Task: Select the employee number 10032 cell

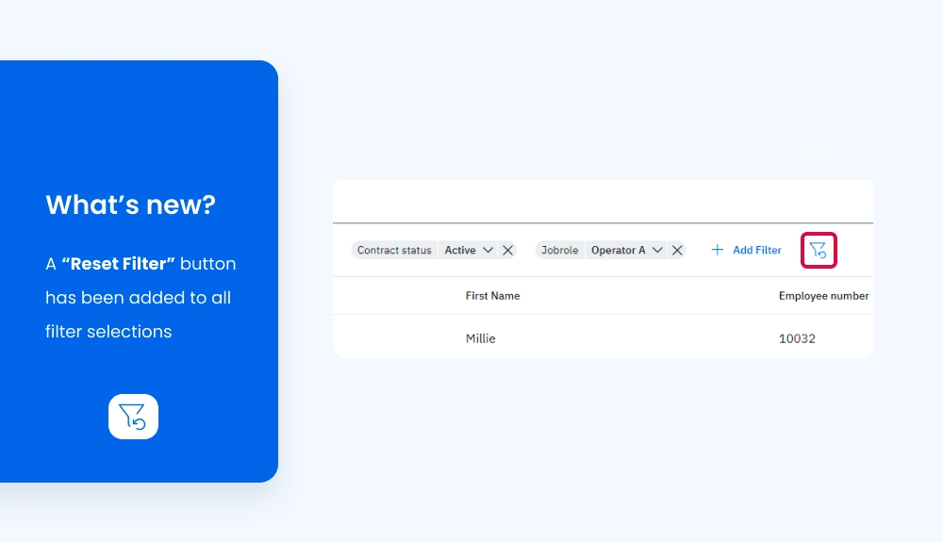Action: coord(797,337)
